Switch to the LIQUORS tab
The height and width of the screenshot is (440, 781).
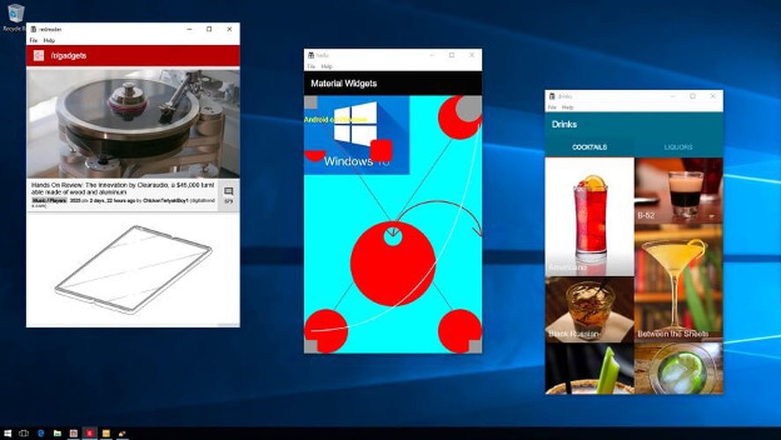[x=678, y=147]
